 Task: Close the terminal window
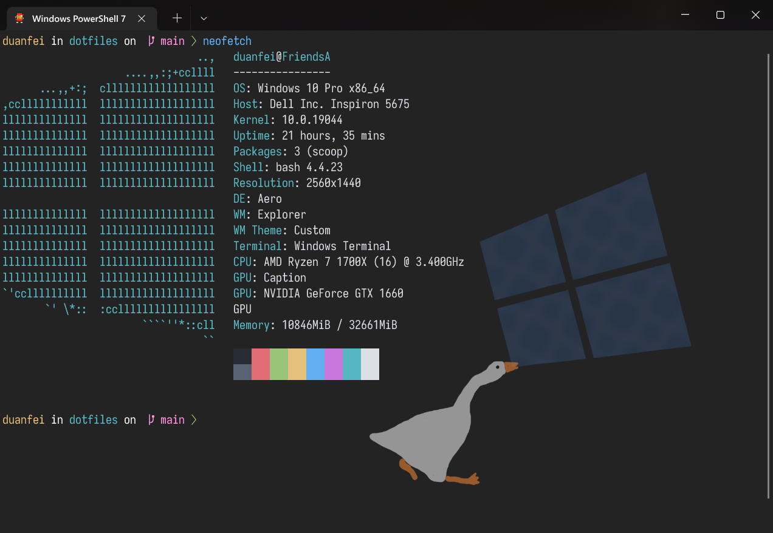point(755,15)
